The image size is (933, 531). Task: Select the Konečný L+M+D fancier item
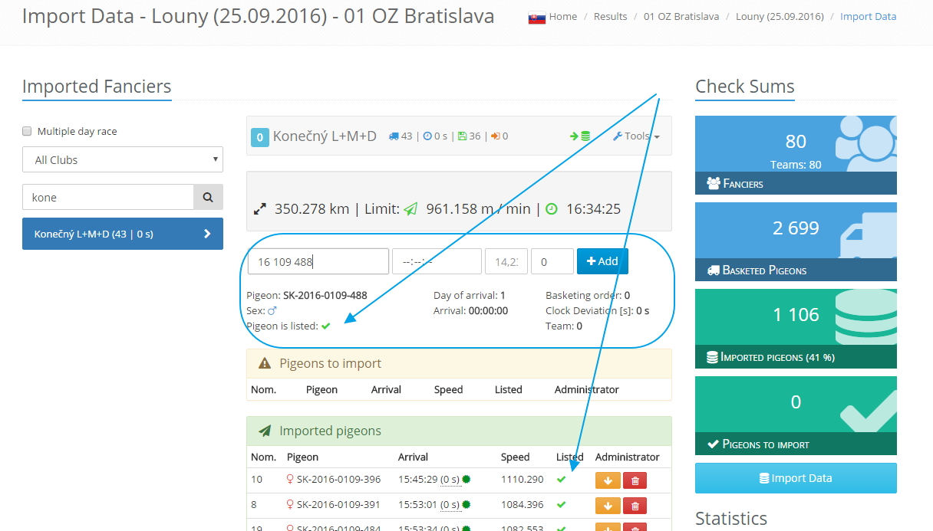(x=123, y=234)
